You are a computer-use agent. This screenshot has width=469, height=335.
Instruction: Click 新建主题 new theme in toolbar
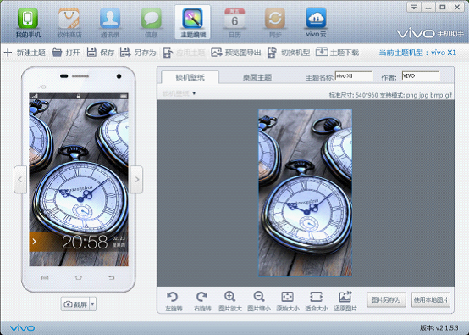(x=25, y=53)
